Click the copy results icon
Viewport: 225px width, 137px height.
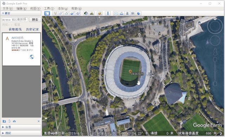pos(9,122)
